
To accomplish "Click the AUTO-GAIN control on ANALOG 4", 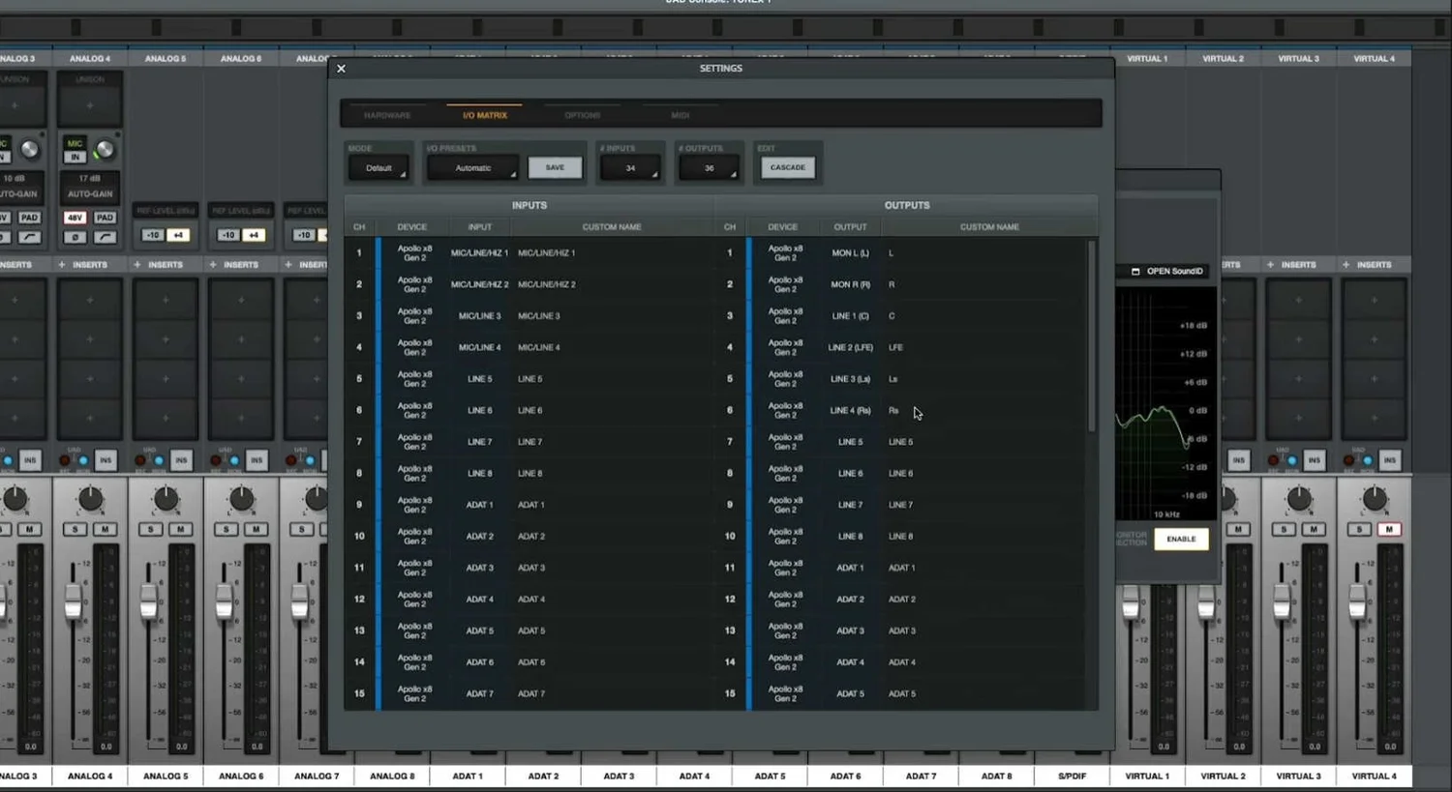I will click(x=90, y=193).
